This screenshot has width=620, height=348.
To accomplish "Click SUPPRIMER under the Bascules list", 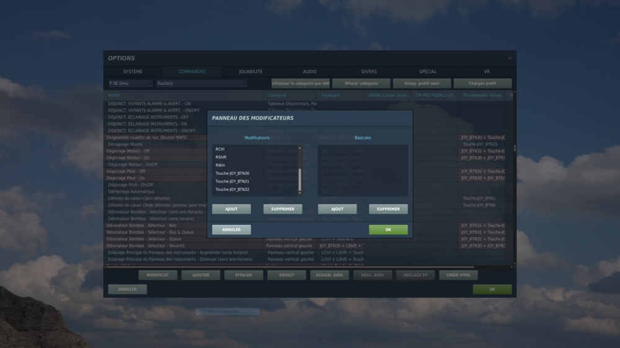I will coord(388,209).
